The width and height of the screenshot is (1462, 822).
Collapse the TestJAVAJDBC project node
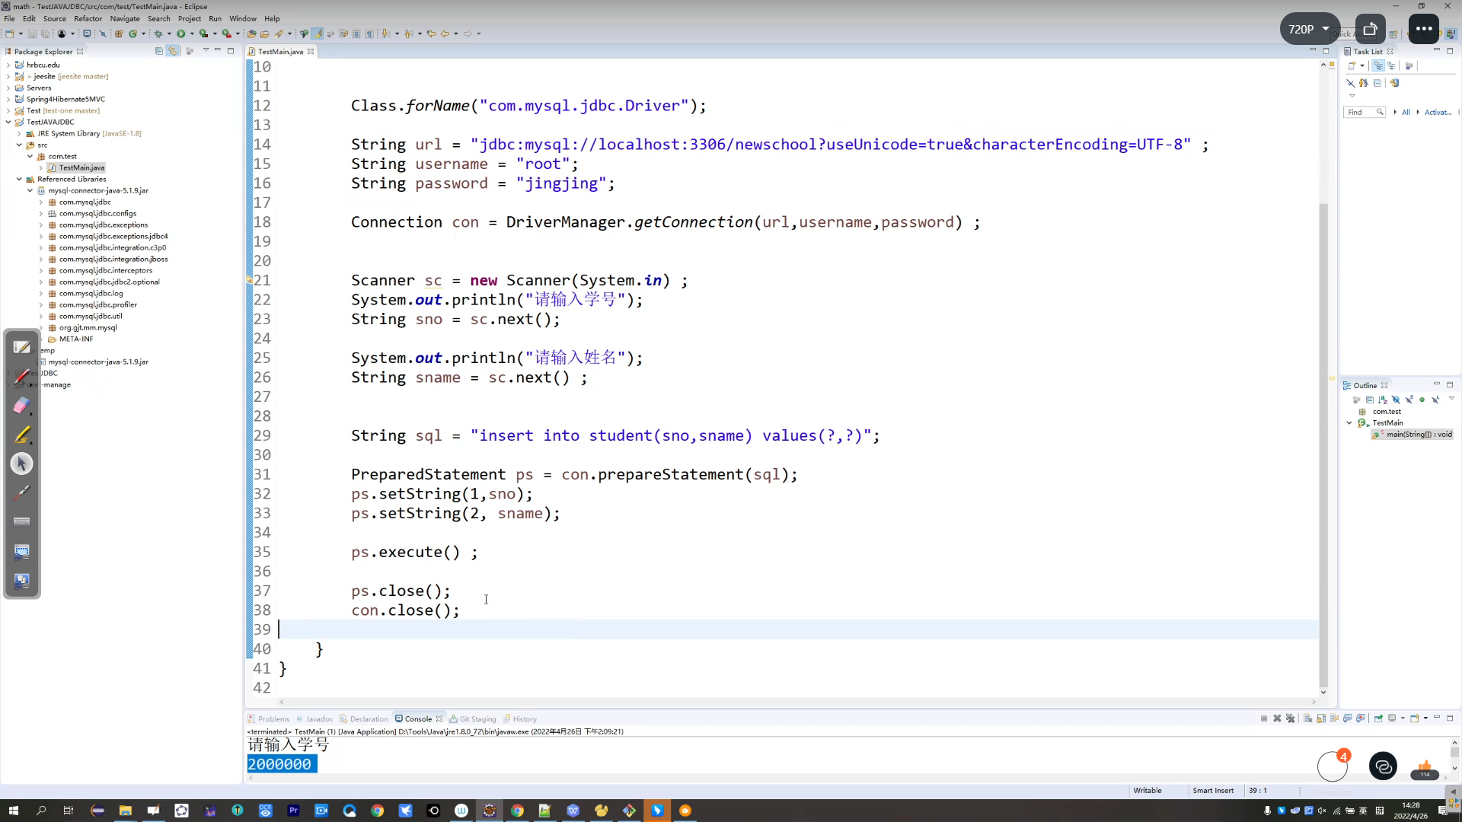coord(8,122)
